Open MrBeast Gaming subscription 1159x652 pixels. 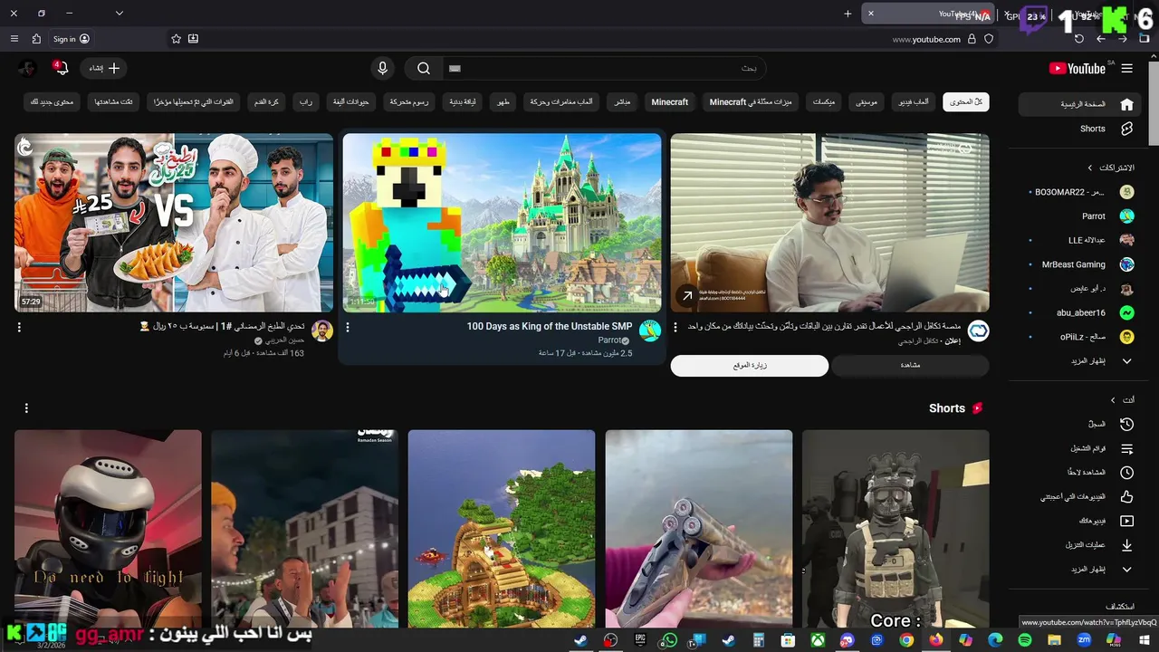click(x=1078, y=264)
